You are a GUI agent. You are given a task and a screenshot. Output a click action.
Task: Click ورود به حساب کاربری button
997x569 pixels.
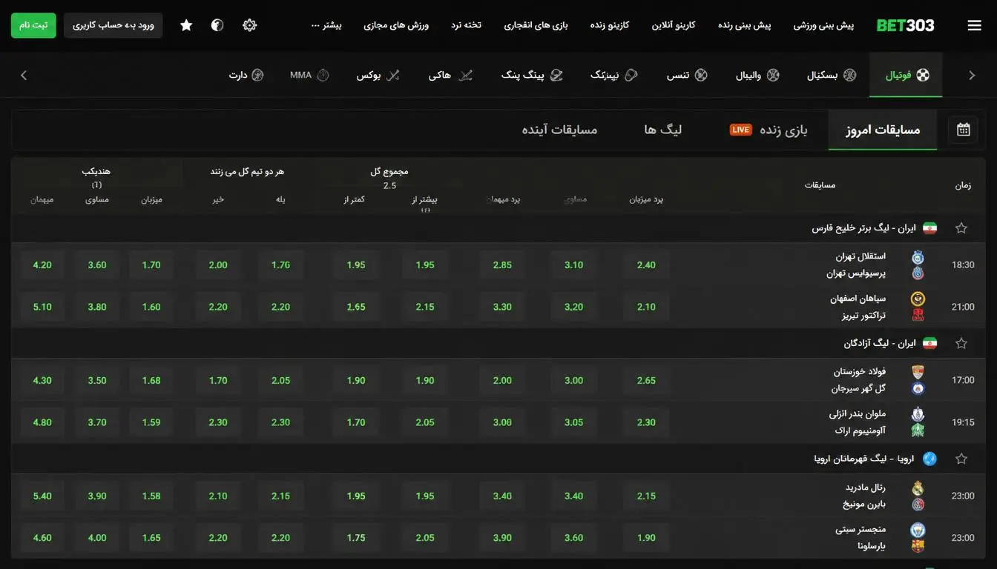(113, 25)
